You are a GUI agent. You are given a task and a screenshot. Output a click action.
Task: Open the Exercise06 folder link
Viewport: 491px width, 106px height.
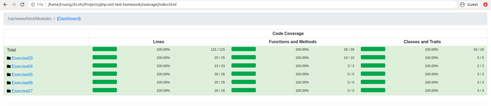22,83
